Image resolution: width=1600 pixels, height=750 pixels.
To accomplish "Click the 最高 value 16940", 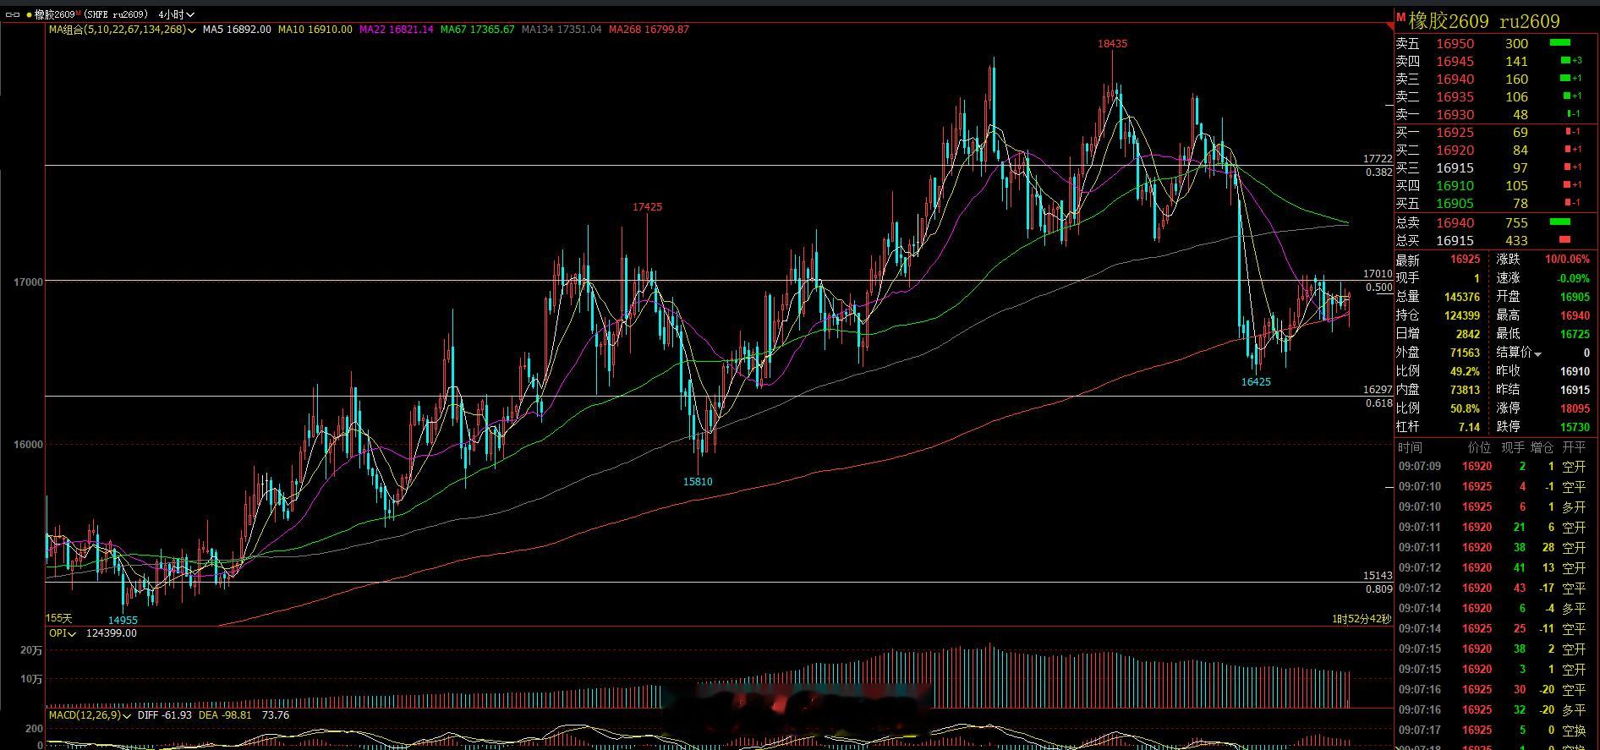I will (x=1575, y=315).
